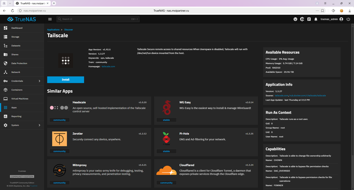This screenshot has width=354, height=190.
Task: Open the browser tab list dropdown
Action: 10,3
